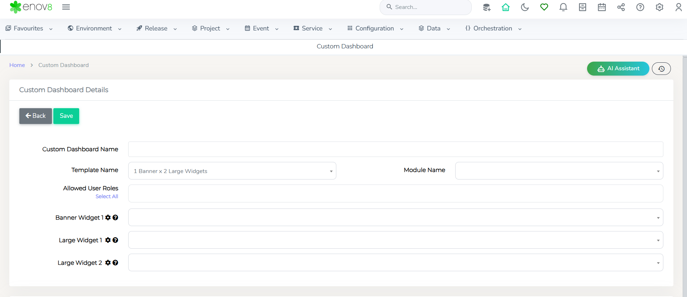Open the help question mark icon
687x297 pixels.
point(640,7)
